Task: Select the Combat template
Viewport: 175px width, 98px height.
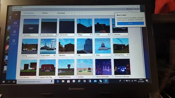Action: [85, 69]
